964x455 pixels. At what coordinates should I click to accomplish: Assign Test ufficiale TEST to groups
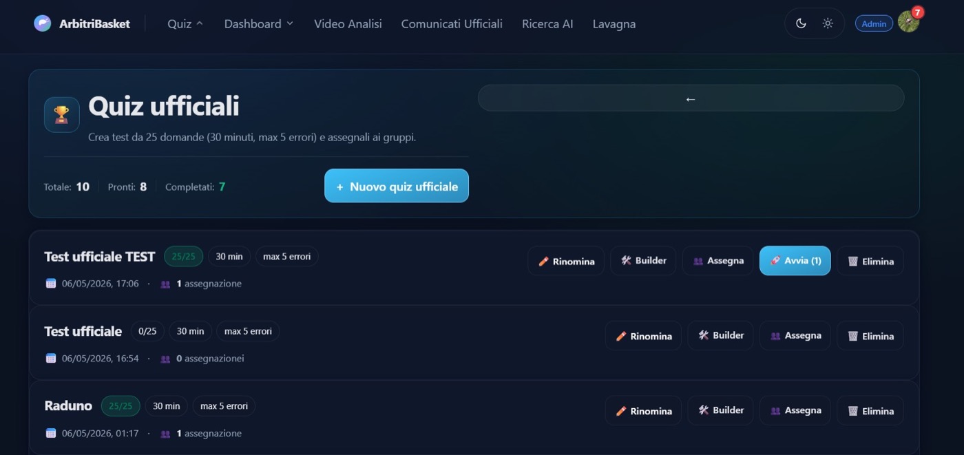(718, 261)
